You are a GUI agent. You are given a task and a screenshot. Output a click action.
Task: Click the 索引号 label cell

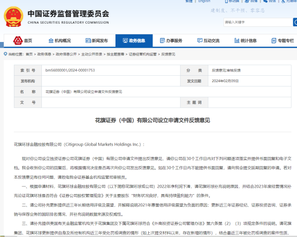pos(28,70)
